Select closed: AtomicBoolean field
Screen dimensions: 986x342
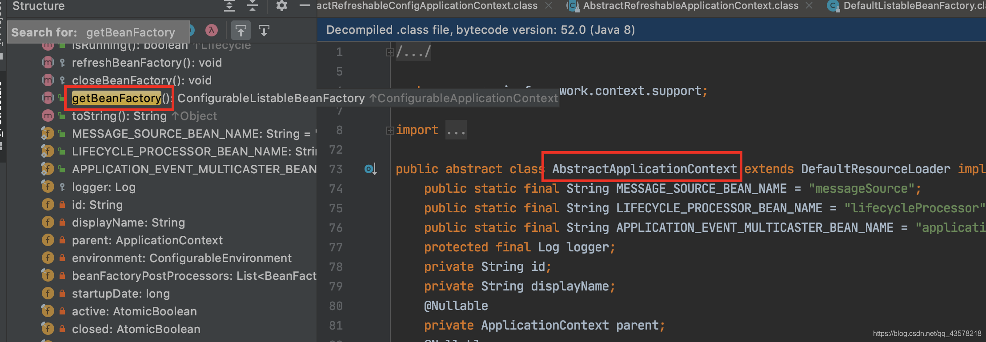(x=136, y=329)
